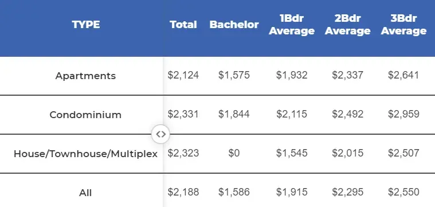Click Apartments 1Bdr value $1,932
Screen dimensions: 435x207
[292, 75]
